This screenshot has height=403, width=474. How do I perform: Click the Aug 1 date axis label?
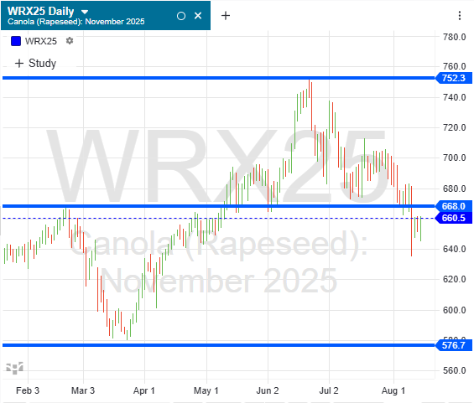pos(393,390)
